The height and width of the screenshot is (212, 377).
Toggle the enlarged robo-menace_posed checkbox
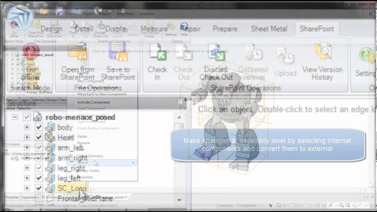pos(27,117)
